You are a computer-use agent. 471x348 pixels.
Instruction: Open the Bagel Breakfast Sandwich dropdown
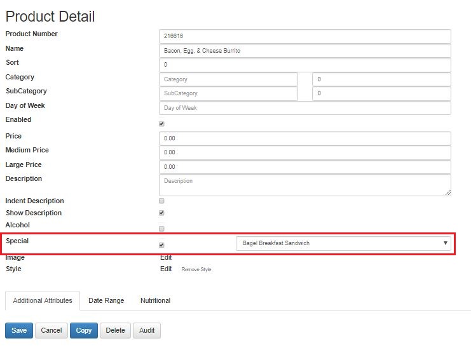click(343, 243)
